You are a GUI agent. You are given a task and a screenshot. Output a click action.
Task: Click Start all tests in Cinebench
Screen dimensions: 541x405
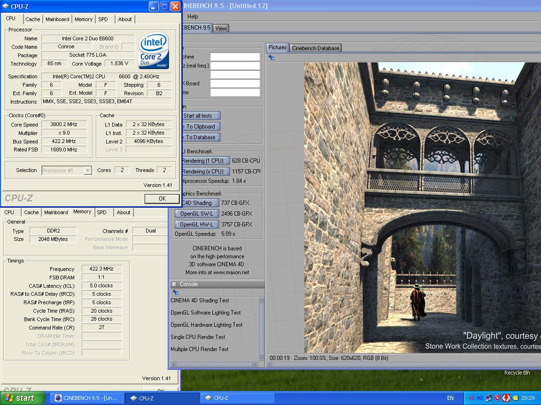(x=201, y=116)
